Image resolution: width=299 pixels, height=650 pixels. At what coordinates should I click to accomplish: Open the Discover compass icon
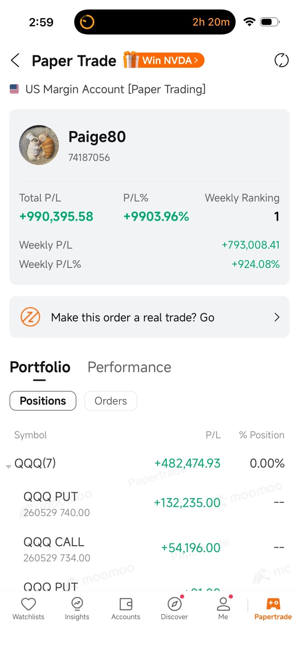pyautogui.click(x=174, y=604)
